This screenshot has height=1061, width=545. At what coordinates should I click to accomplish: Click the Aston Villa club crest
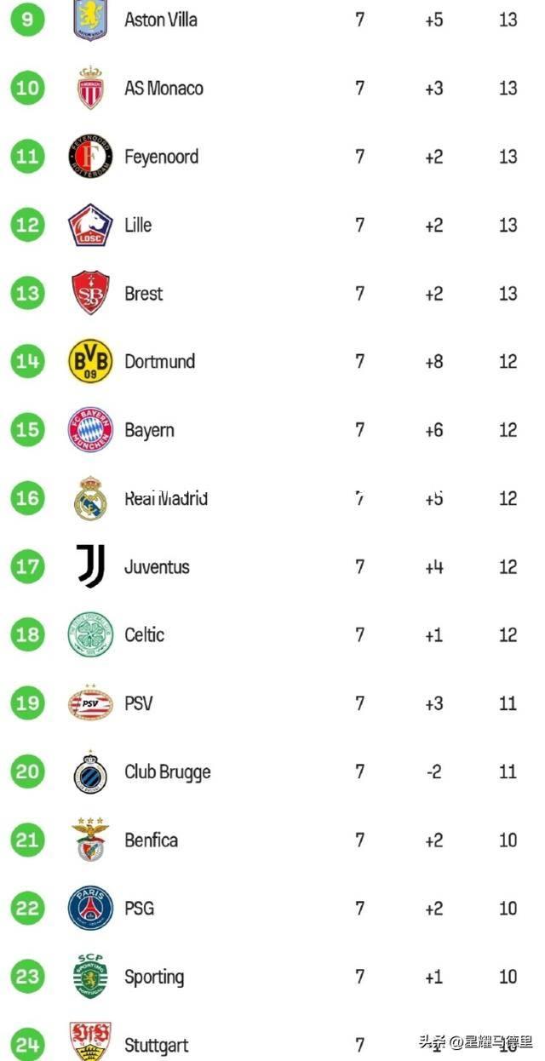pos(90,20)
